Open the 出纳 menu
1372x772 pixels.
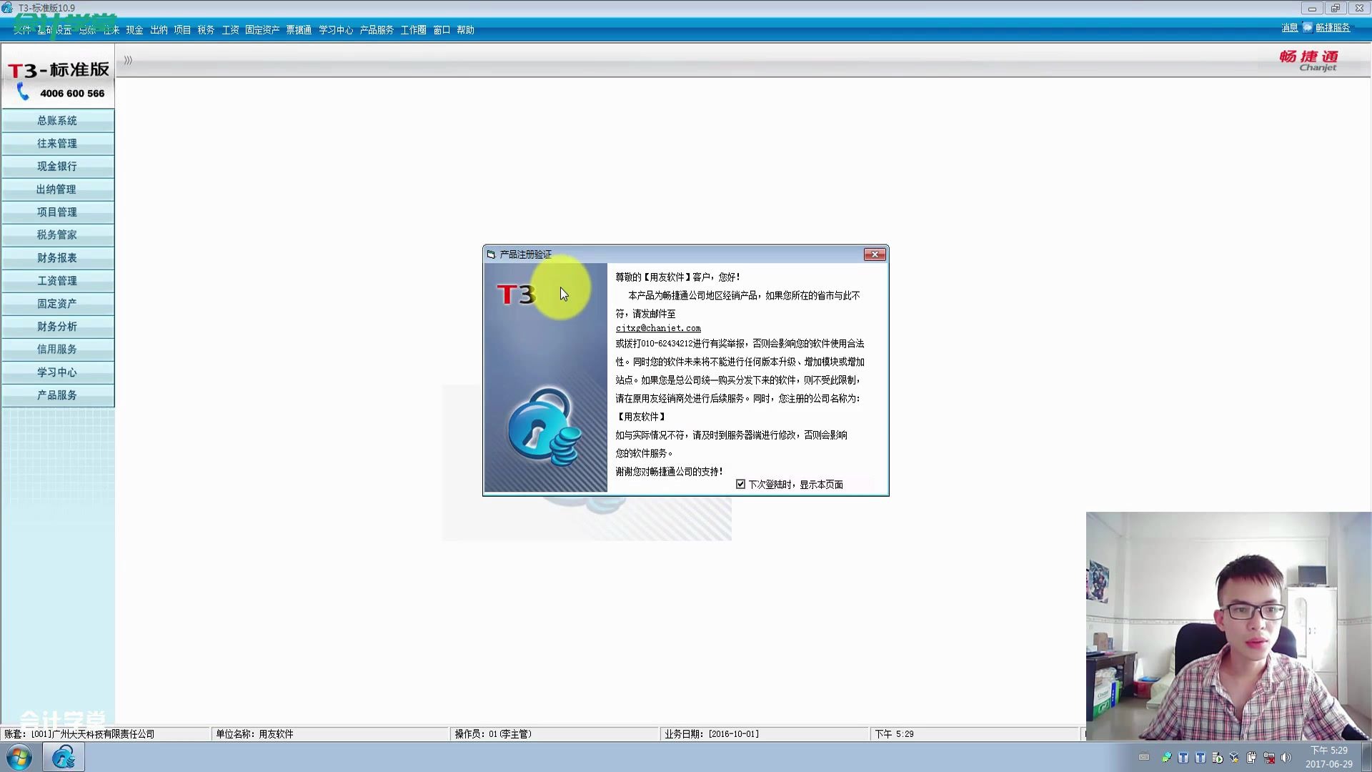159,30
